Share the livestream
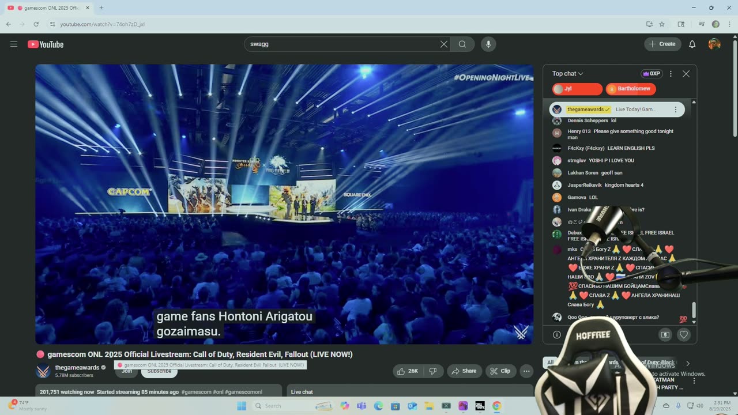Viewport: 738px width, 415px height. tap(465, 371)
